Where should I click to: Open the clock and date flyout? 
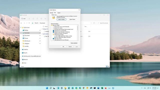point(154,88)
